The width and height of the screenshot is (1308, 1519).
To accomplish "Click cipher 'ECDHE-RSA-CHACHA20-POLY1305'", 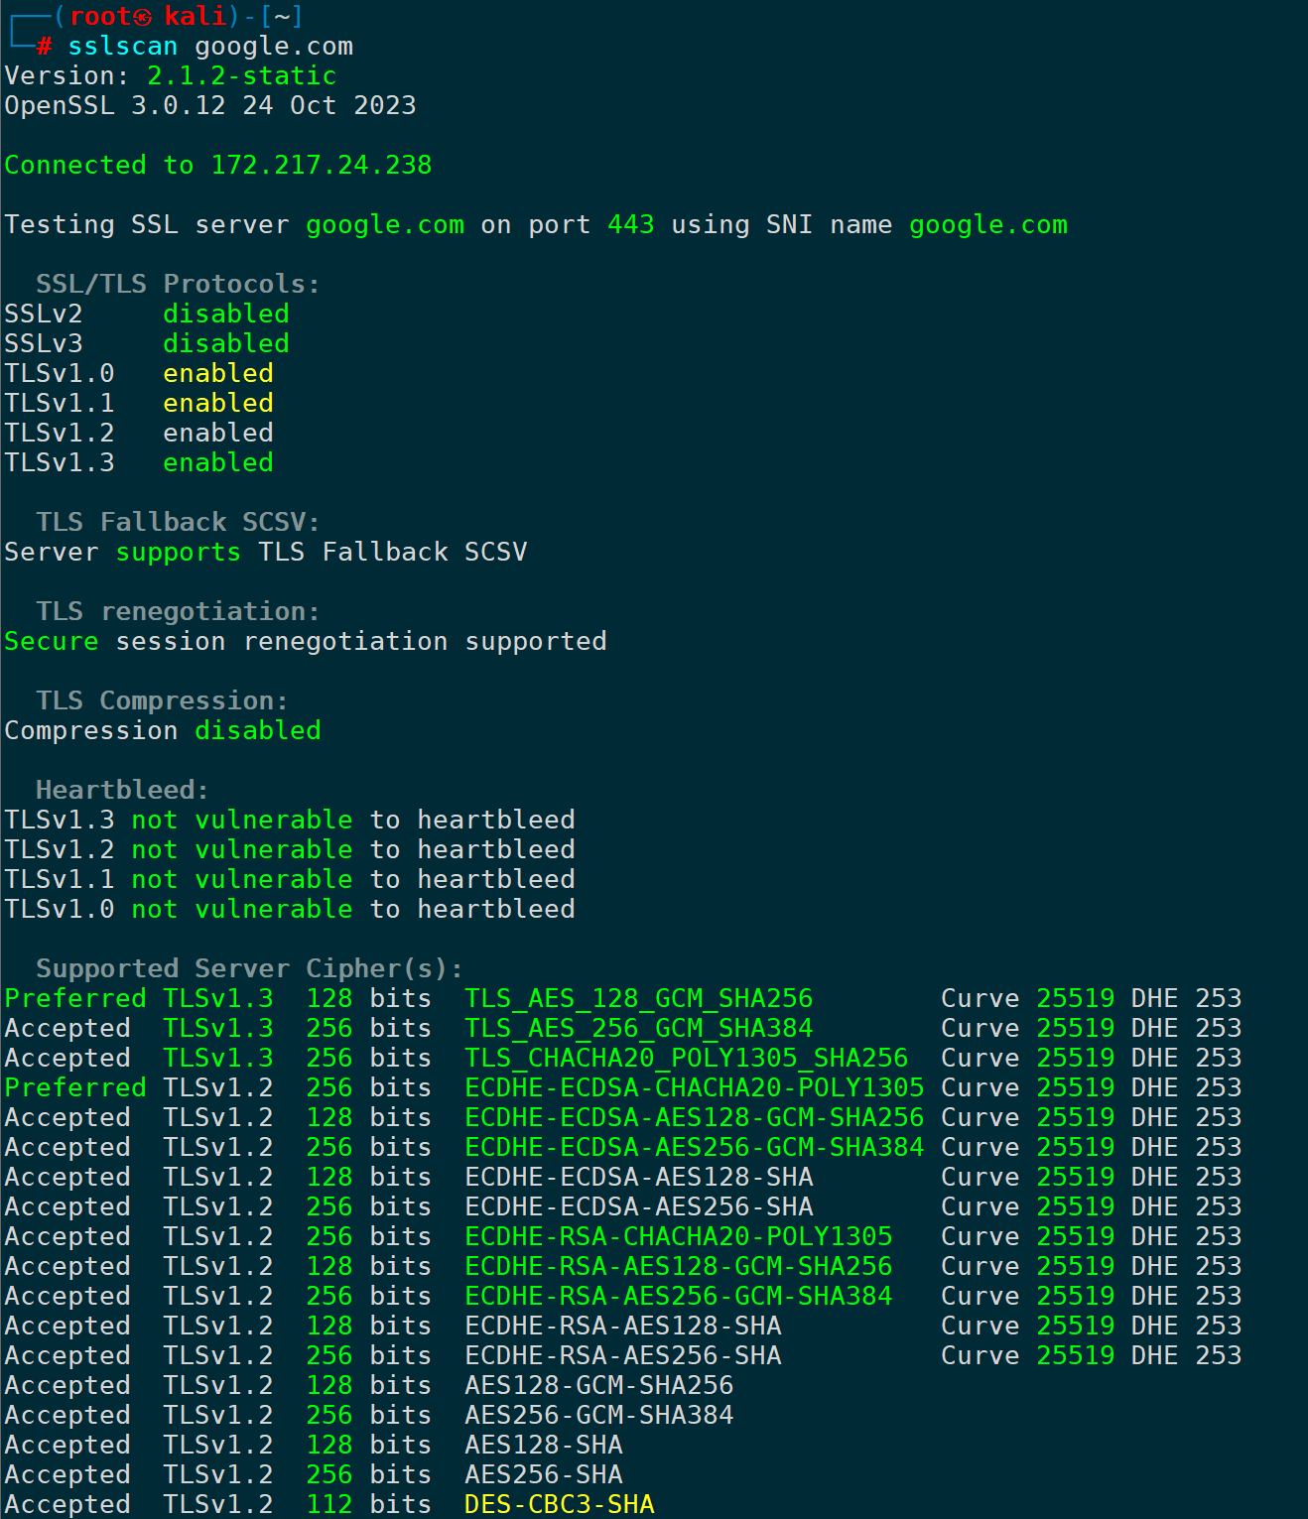I will [679, 1237].
